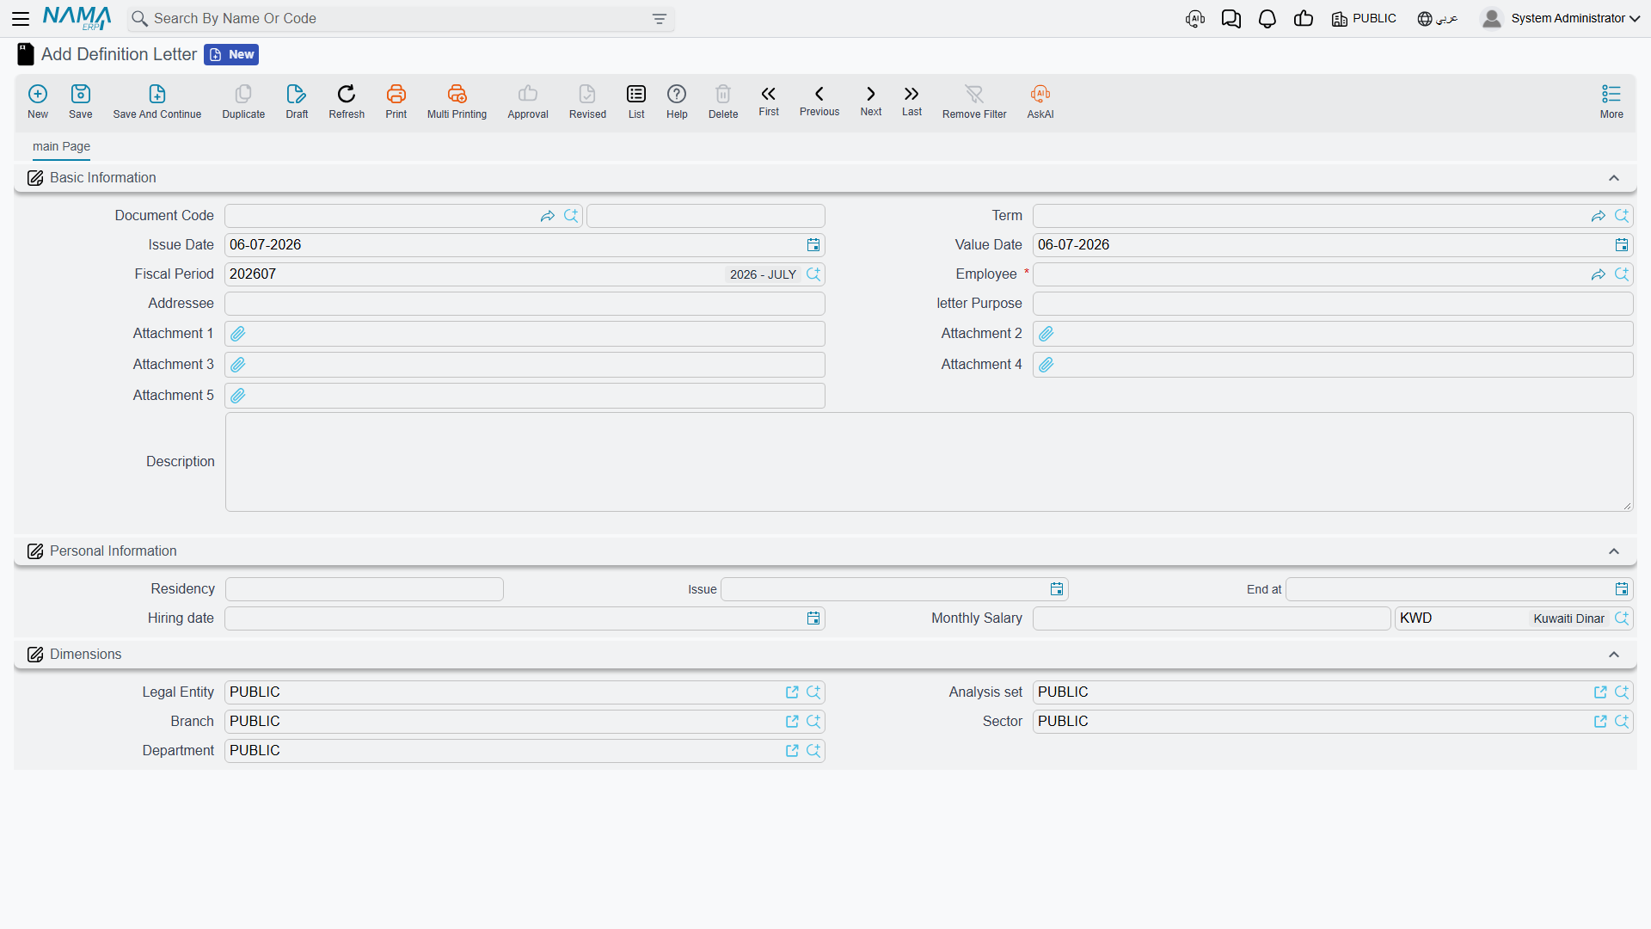This screenshot has width=1651, height=929.
Task: Select the main Page tab
Action: click(61, 146)
